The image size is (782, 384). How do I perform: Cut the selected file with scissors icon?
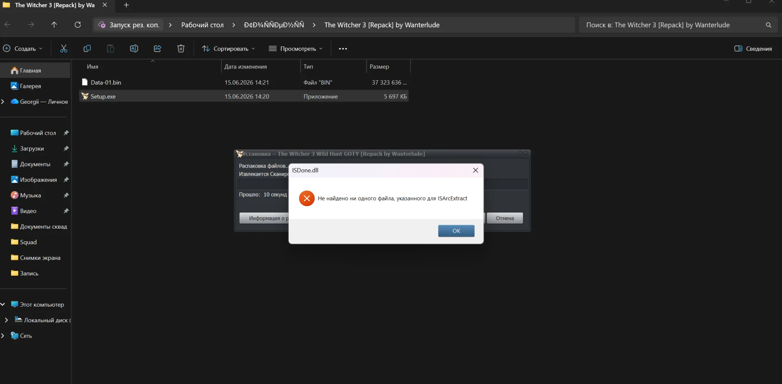pos(64,48)
